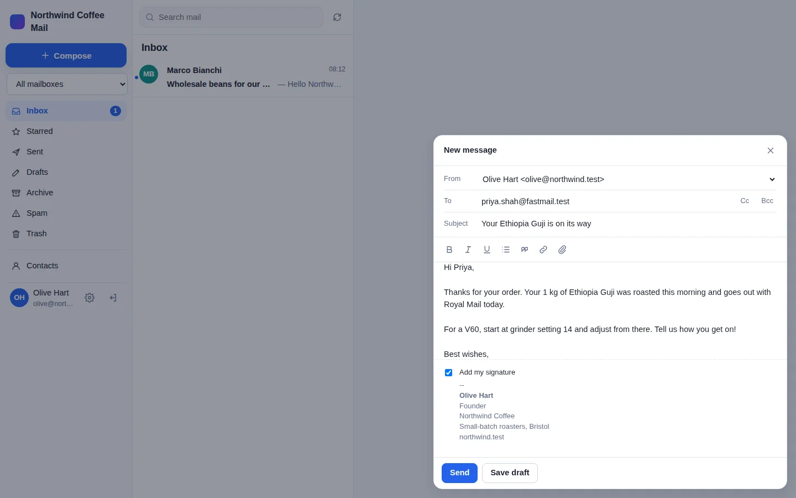Open the Inbox folder
Viewport: 796px width, 498px height.
pyautogui.click(x=66, y=111)
